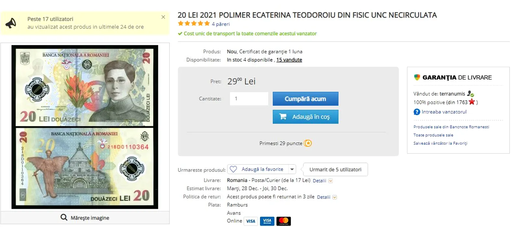
Task: Toggle the heart Adaugă la favorite
Action: click(x=233, y=169)
